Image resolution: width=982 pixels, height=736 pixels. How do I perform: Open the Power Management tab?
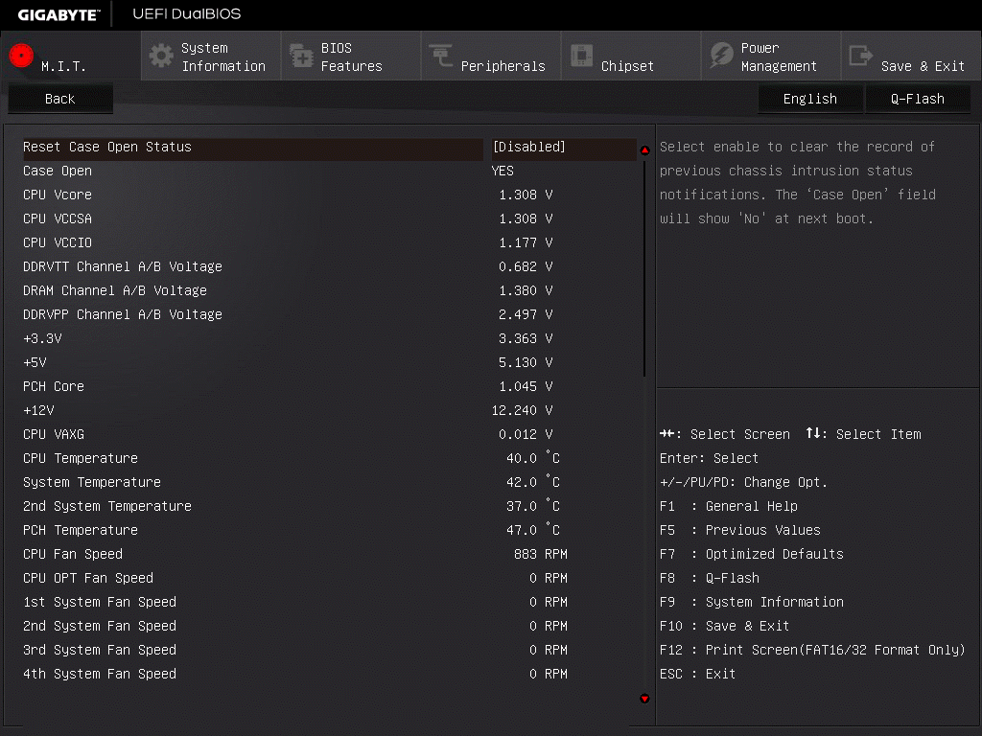(x=771, y=57)
